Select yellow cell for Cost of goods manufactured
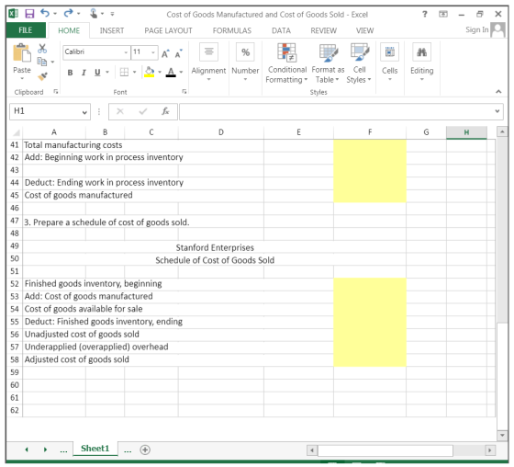 pos(370,196)
